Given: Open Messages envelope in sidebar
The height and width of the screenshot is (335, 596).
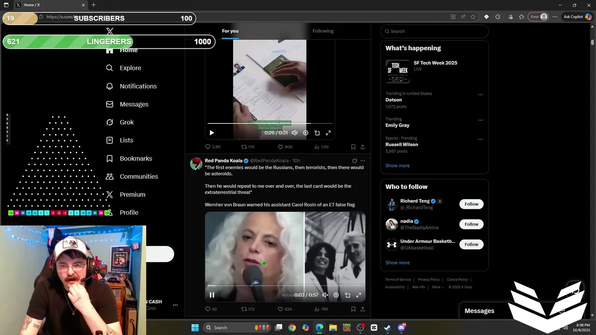Looking at the screenshot, I should (127, 104).
